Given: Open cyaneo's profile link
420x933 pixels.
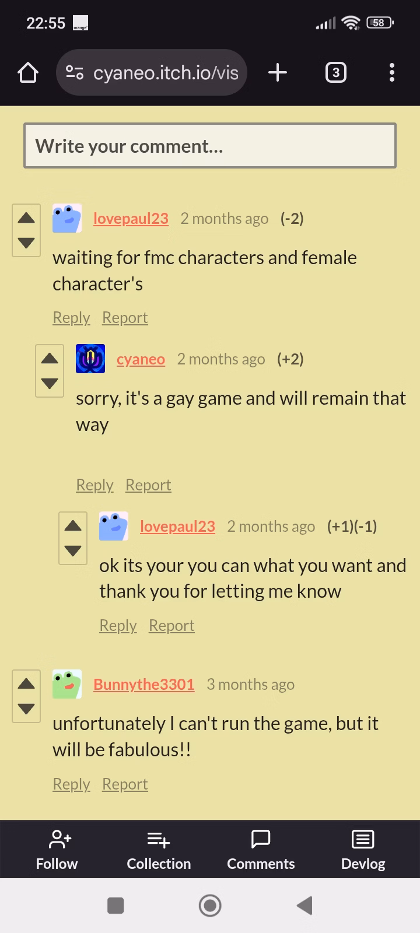Looking at the screenshot, I should tap(141, 359).
